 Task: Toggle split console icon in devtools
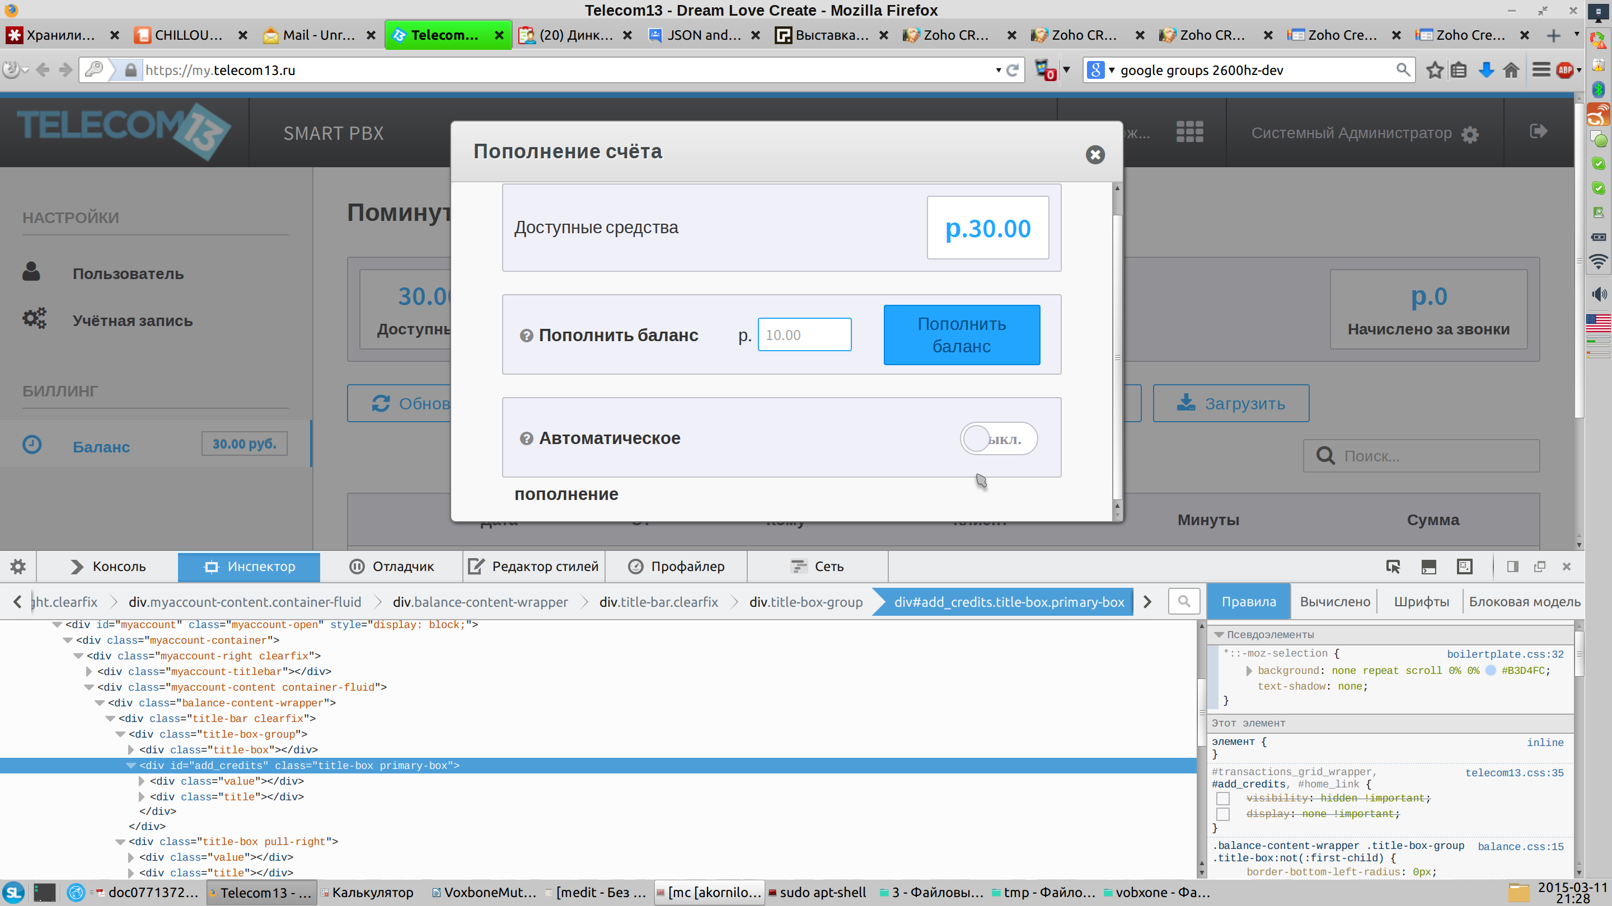coord(1428,567)
